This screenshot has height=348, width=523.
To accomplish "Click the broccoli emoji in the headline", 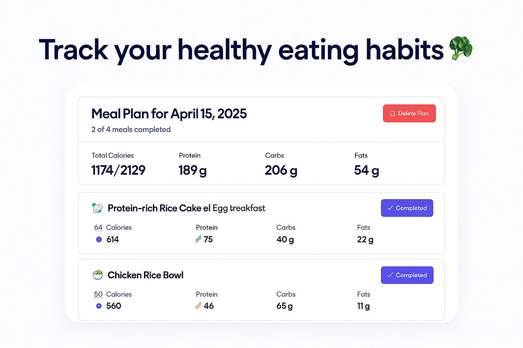I will (x=461, y=48).
